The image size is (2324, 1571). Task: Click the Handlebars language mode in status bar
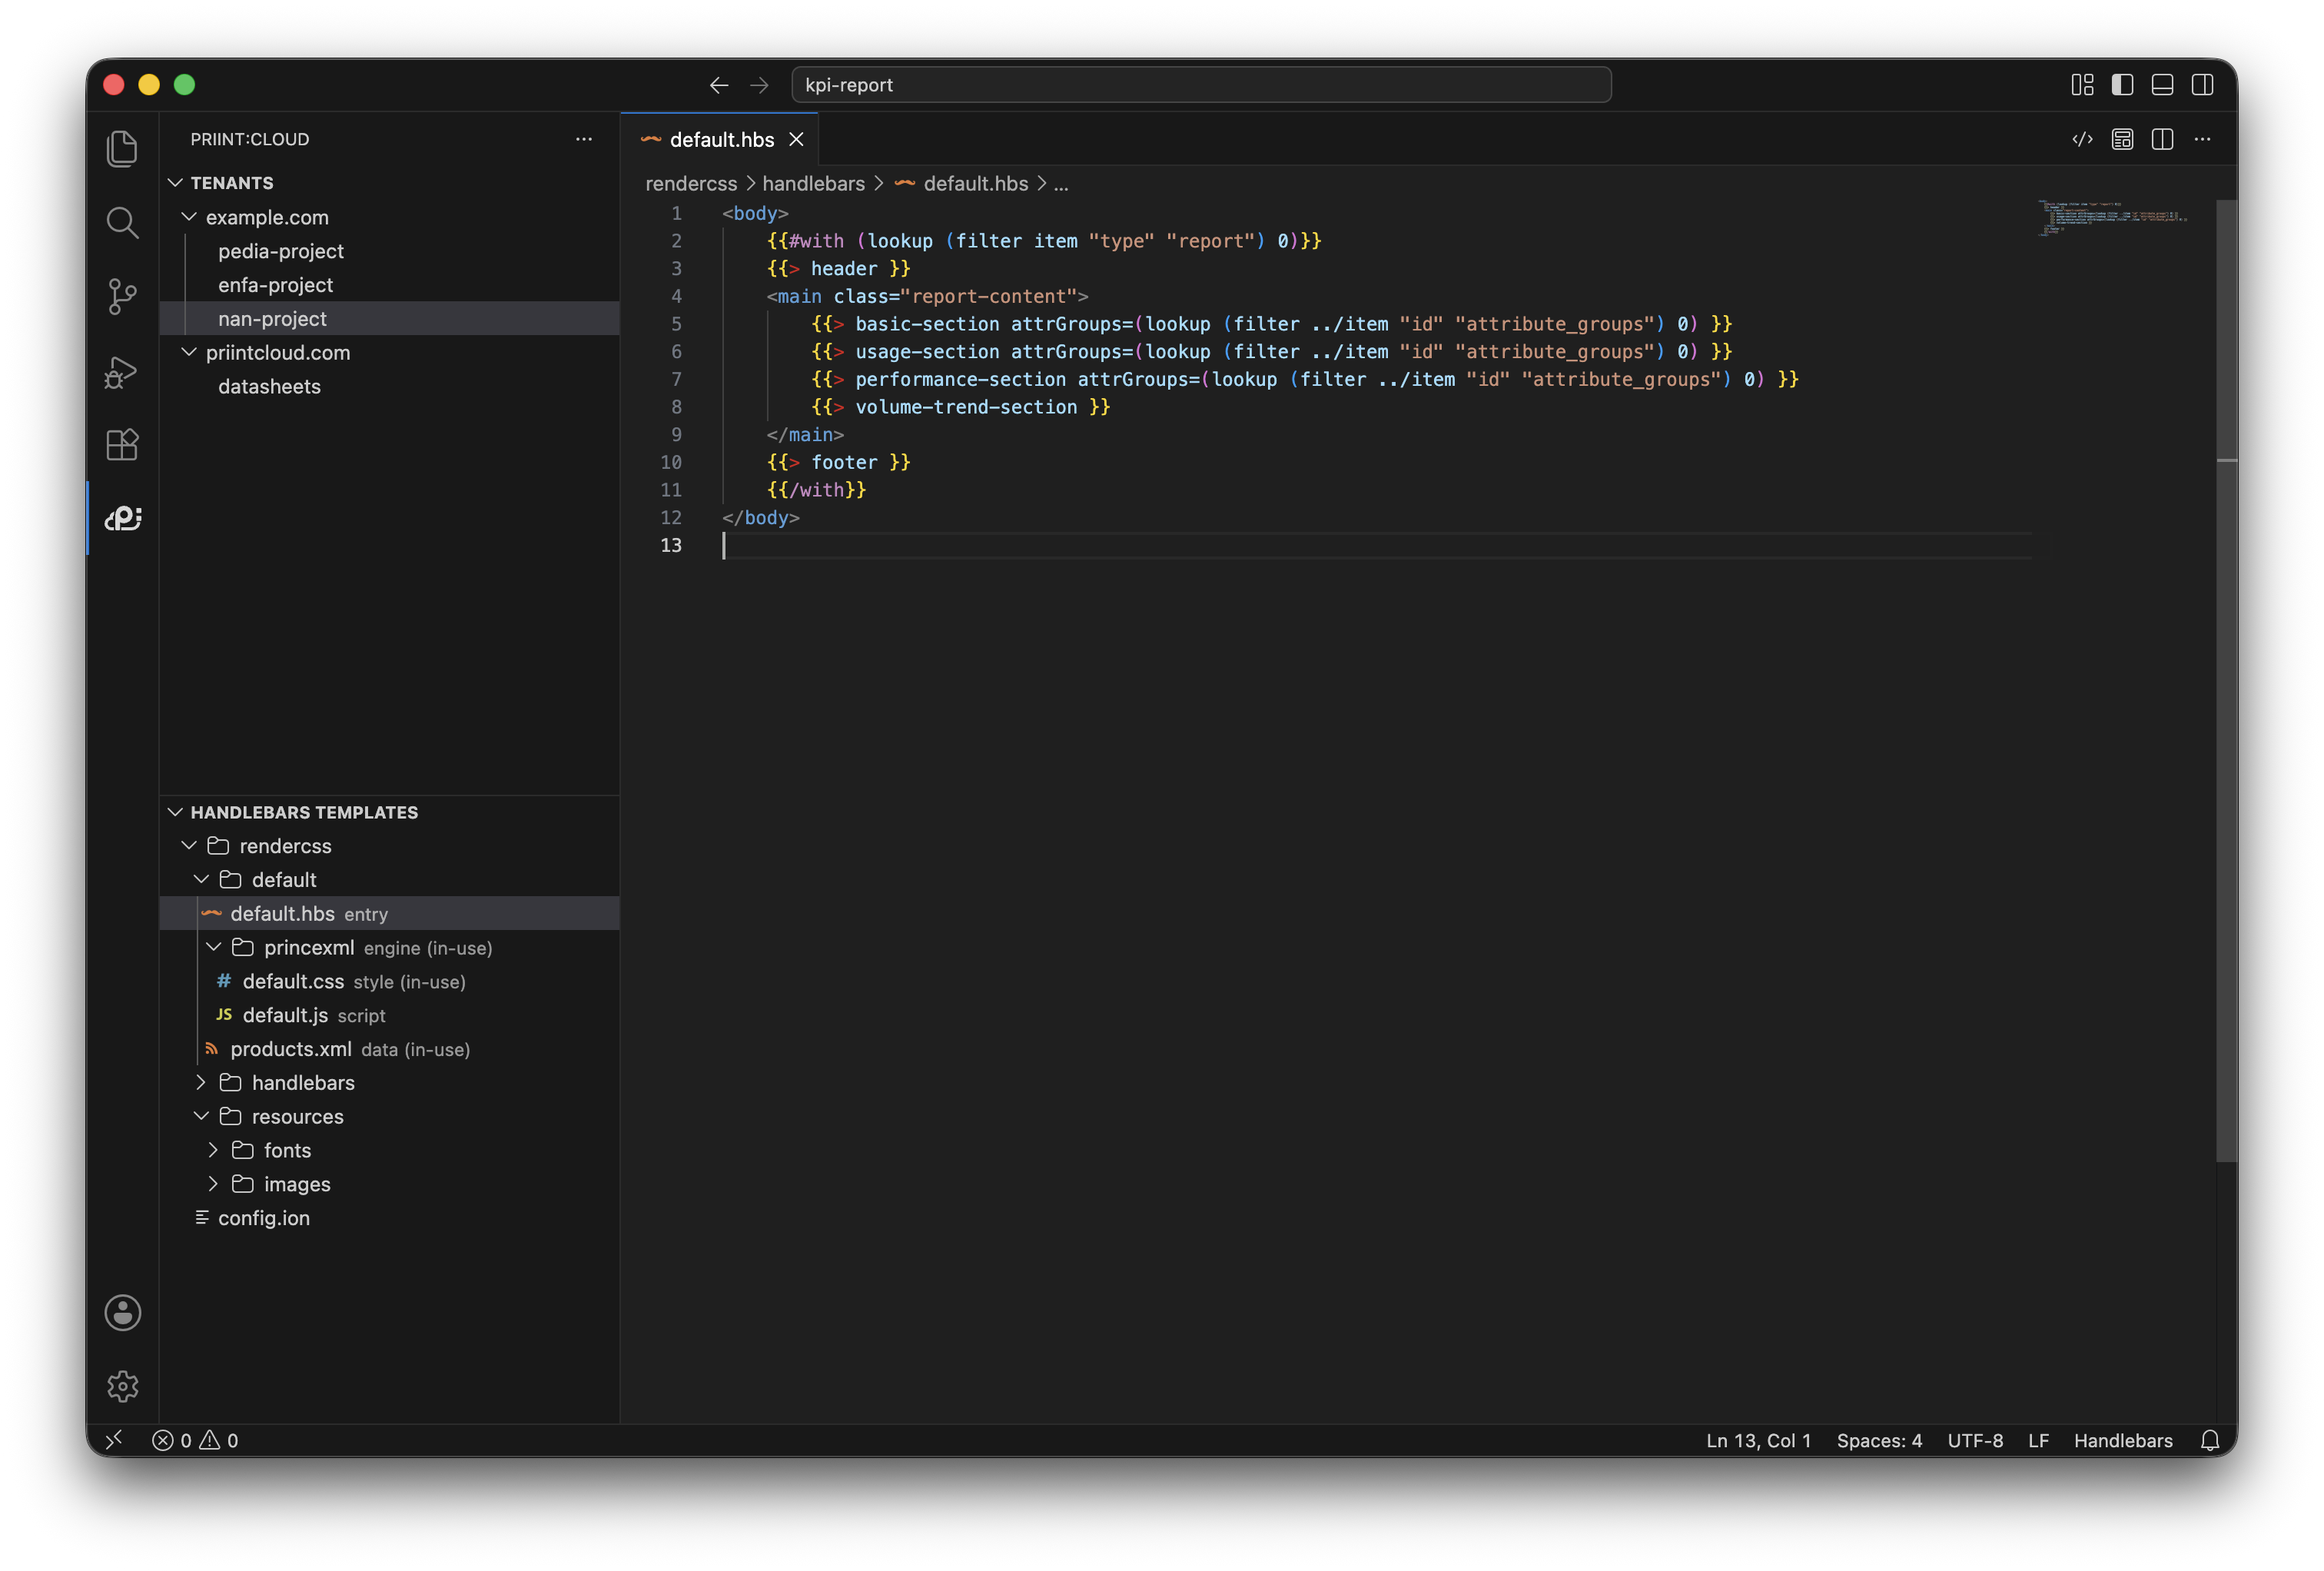click(2122, 1440)
